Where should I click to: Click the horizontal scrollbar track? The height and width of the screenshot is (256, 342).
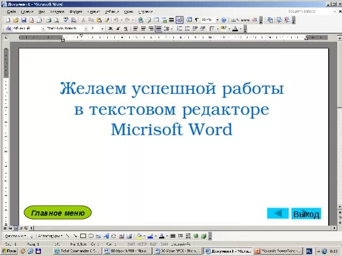pyautogui.click(x=183, y=228)
